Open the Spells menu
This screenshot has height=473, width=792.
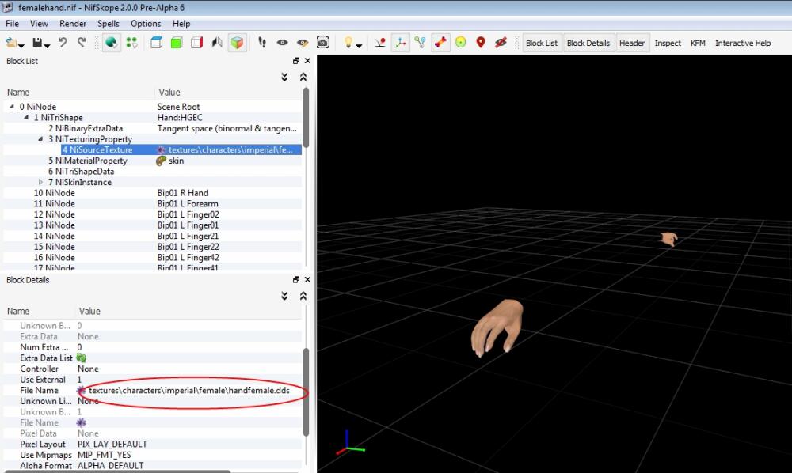[x=108, y=24]
